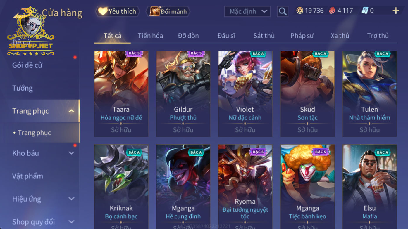Expand the Hiệu ứng sidebar section
The width and height of the screenshot is (408, 229).
tap(71, 199)
